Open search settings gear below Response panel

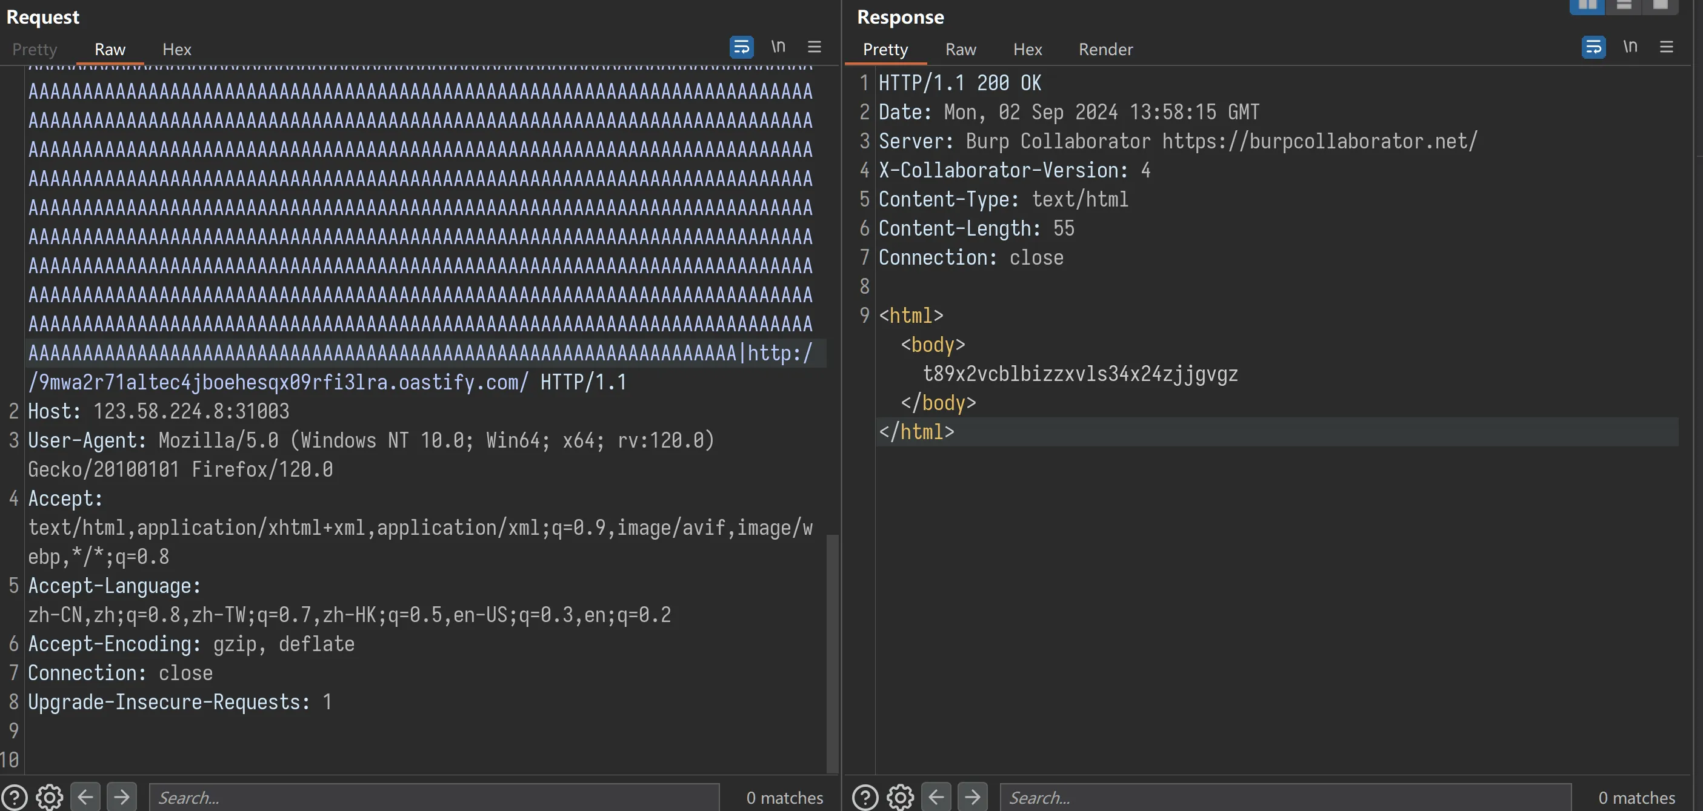pyautogui.click(x=901, y=796)
